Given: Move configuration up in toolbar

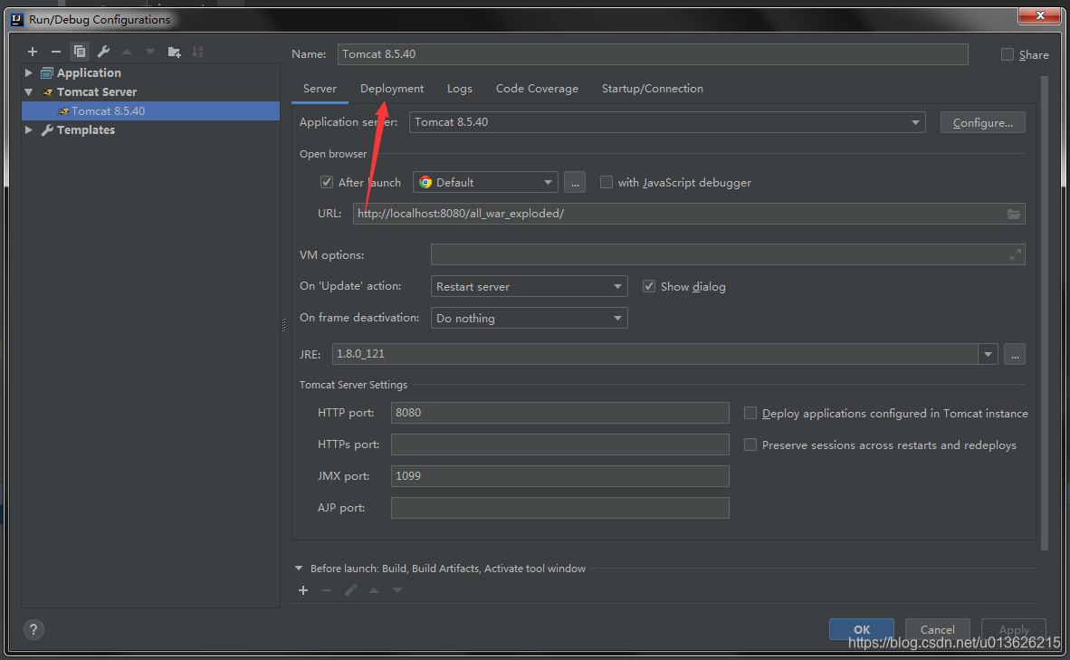Looking at the screenshot, I should 126,52.
